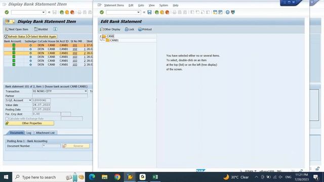Open command field dropdown in Display Bank Statement Item
This screenshot has height=182, width=324.
click(x=43, y=12)
